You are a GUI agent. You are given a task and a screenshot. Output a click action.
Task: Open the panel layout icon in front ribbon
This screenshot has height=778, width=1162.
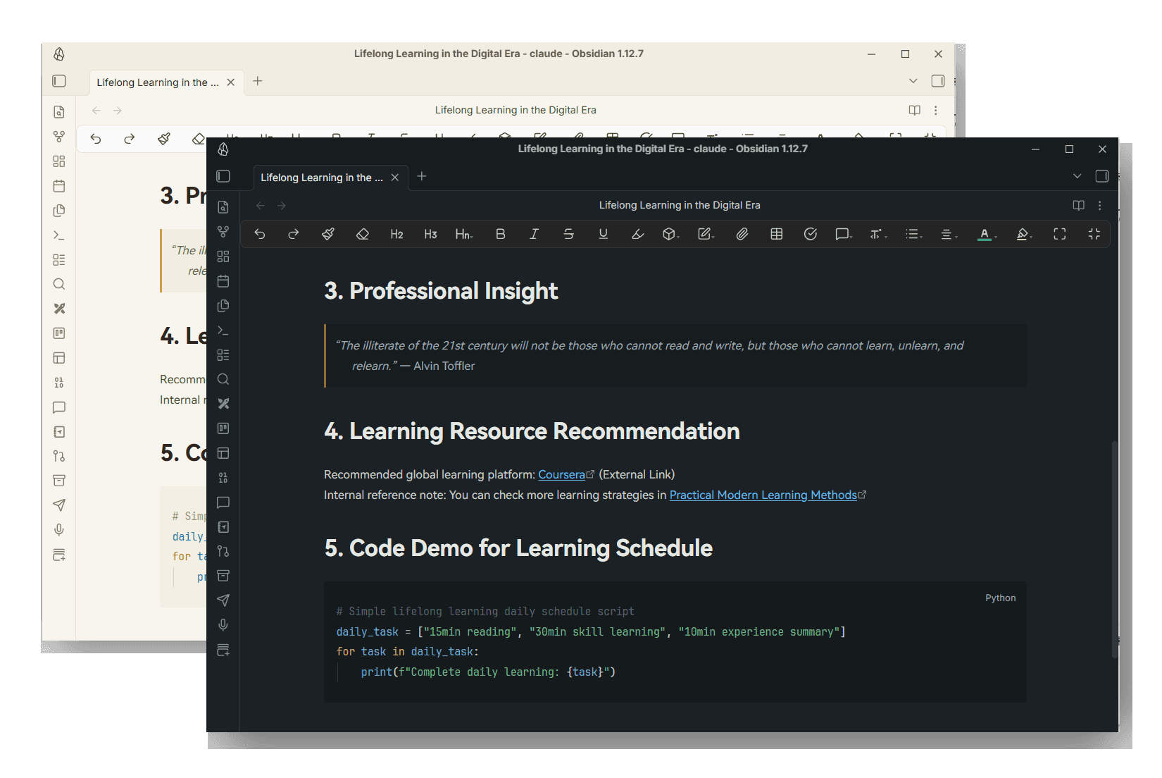223,453
